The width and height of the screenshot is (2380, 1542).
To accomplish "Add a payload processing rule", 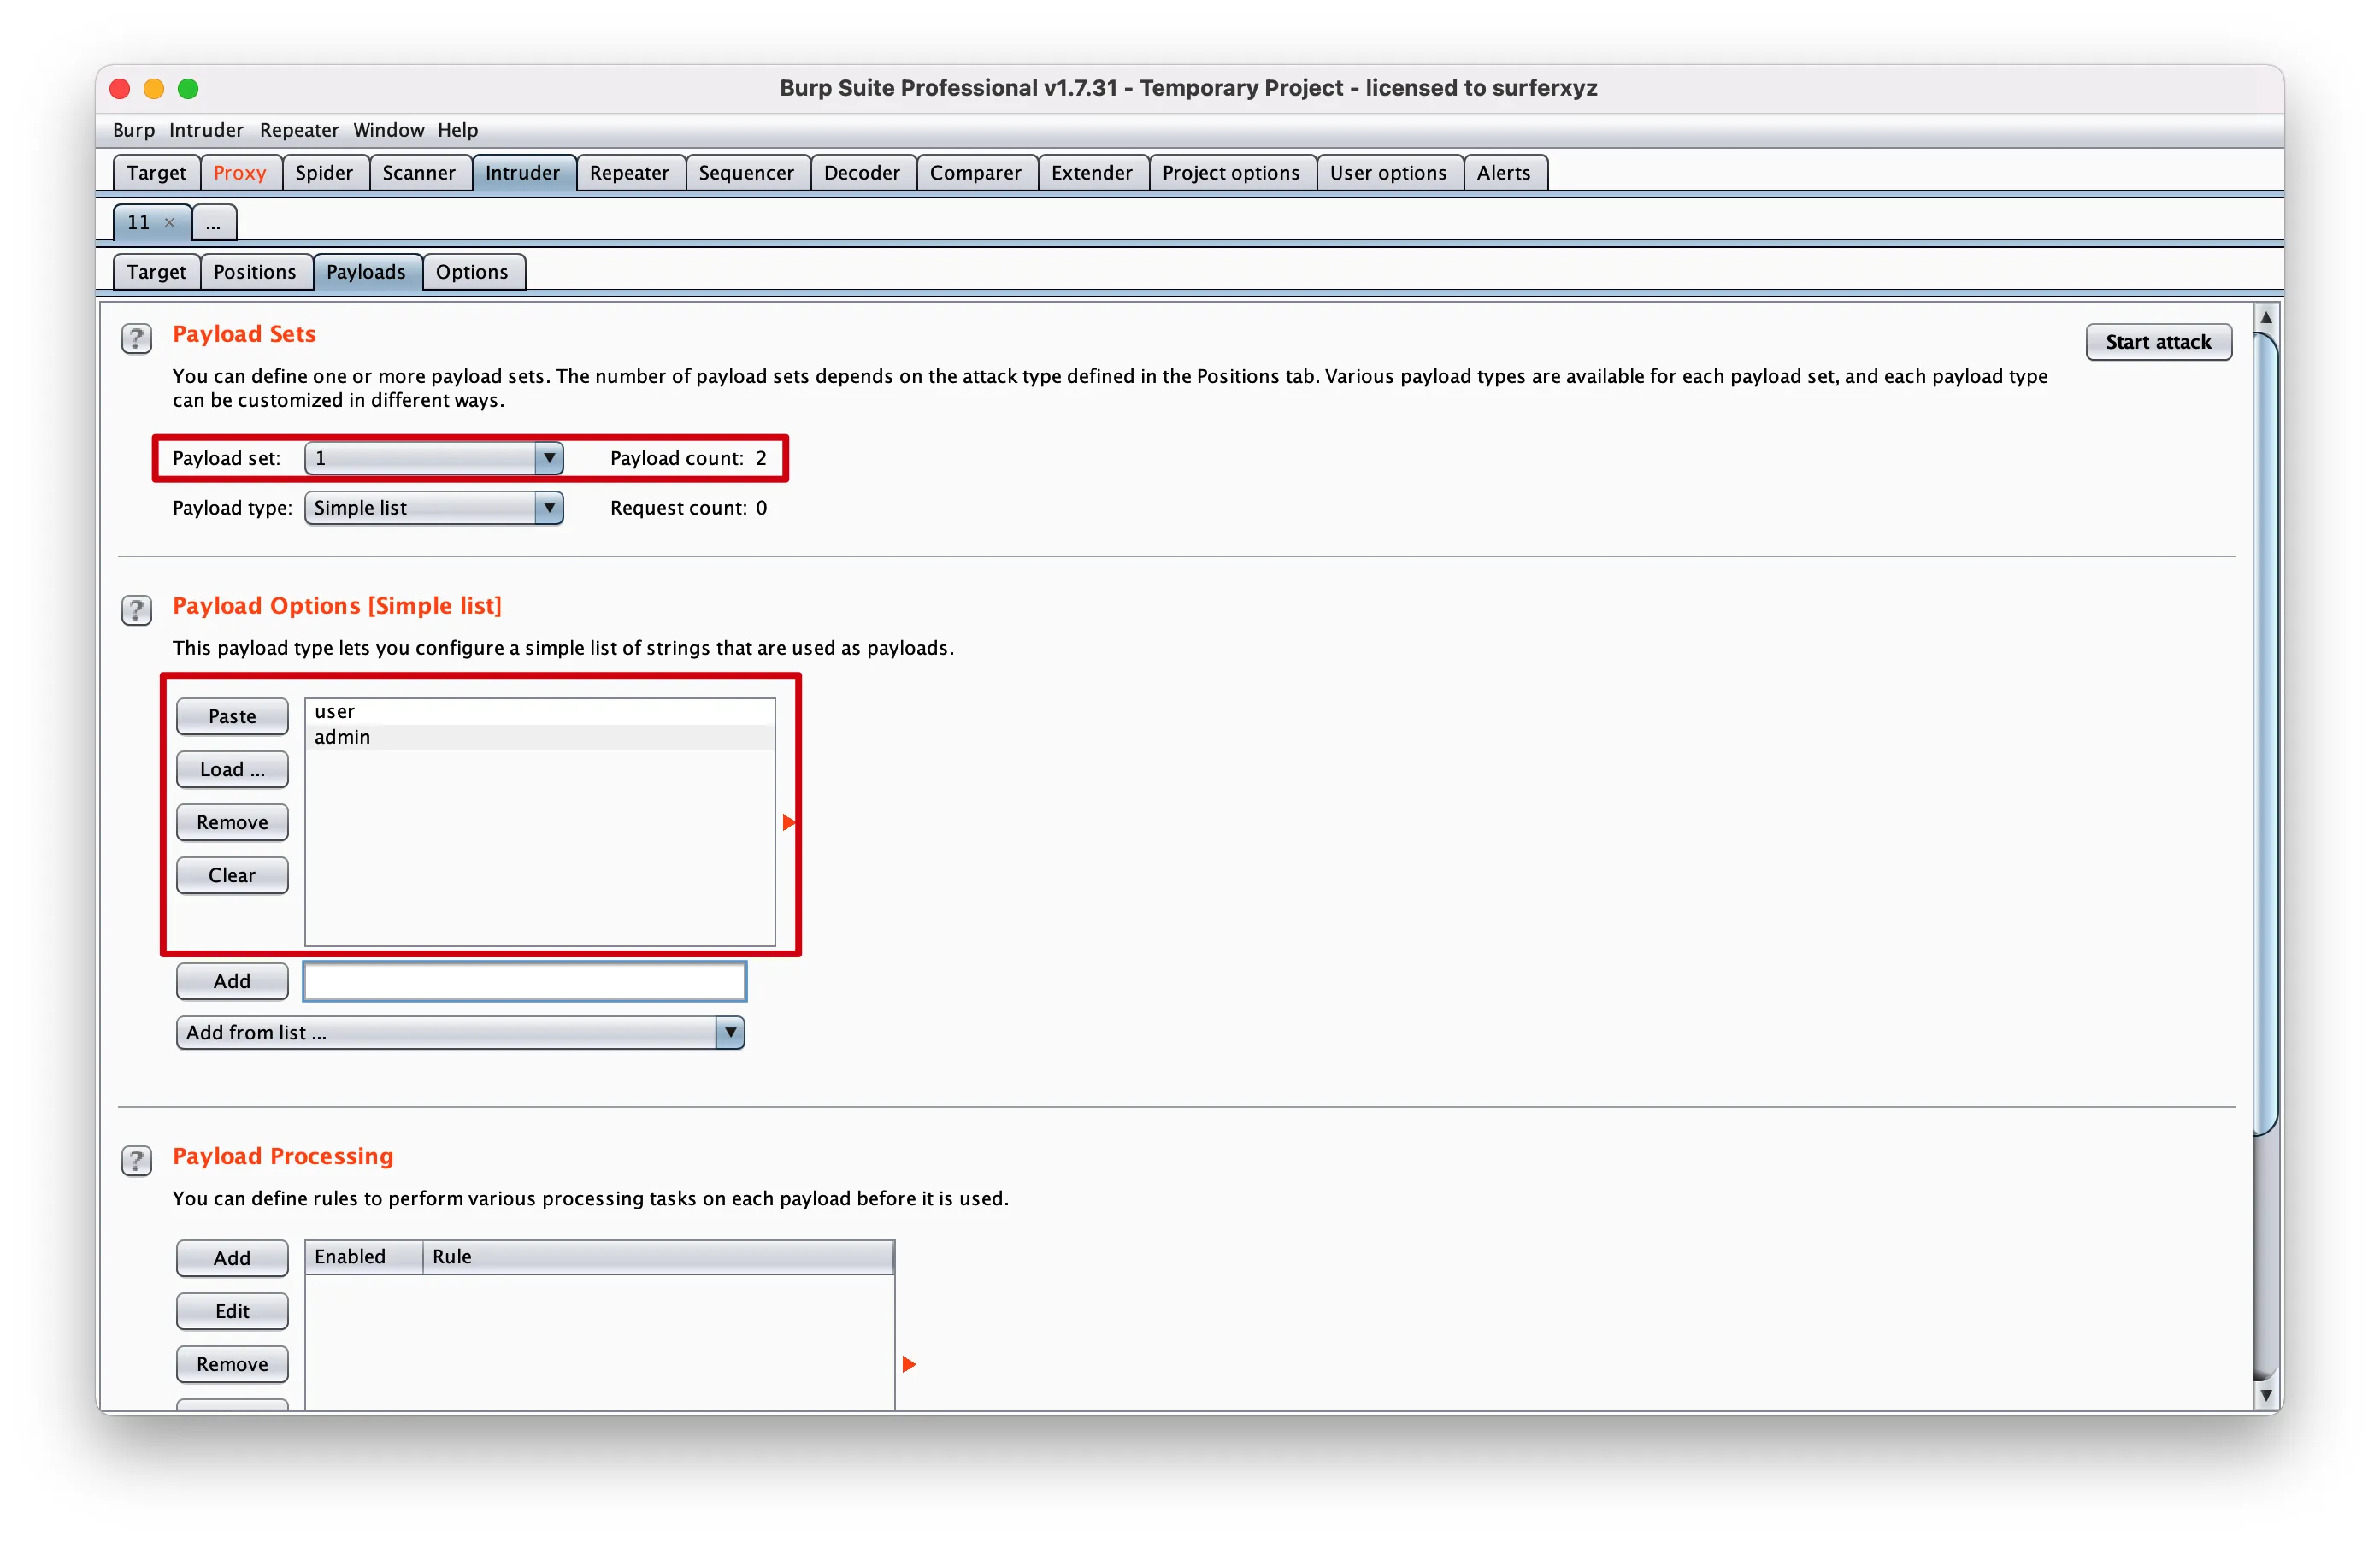I will 232,1258.
